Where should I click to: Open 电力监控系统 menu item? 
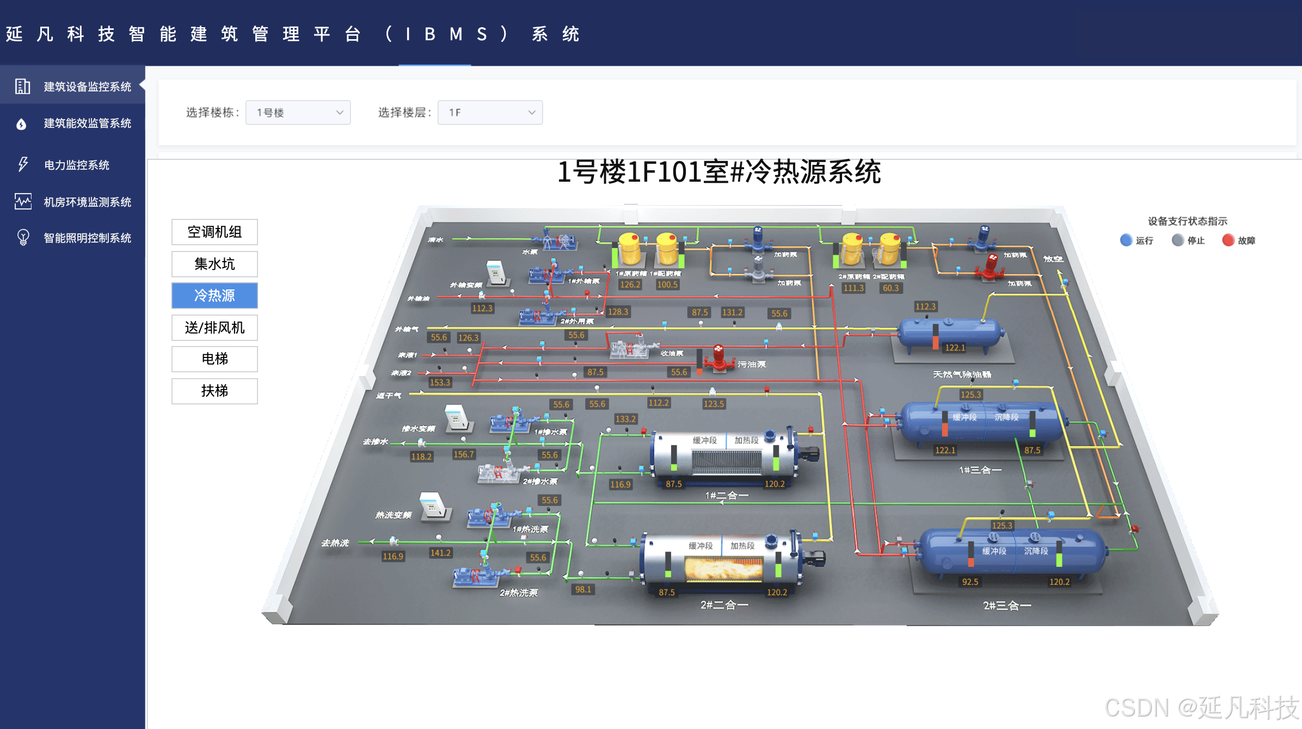[x=77, y=165]
